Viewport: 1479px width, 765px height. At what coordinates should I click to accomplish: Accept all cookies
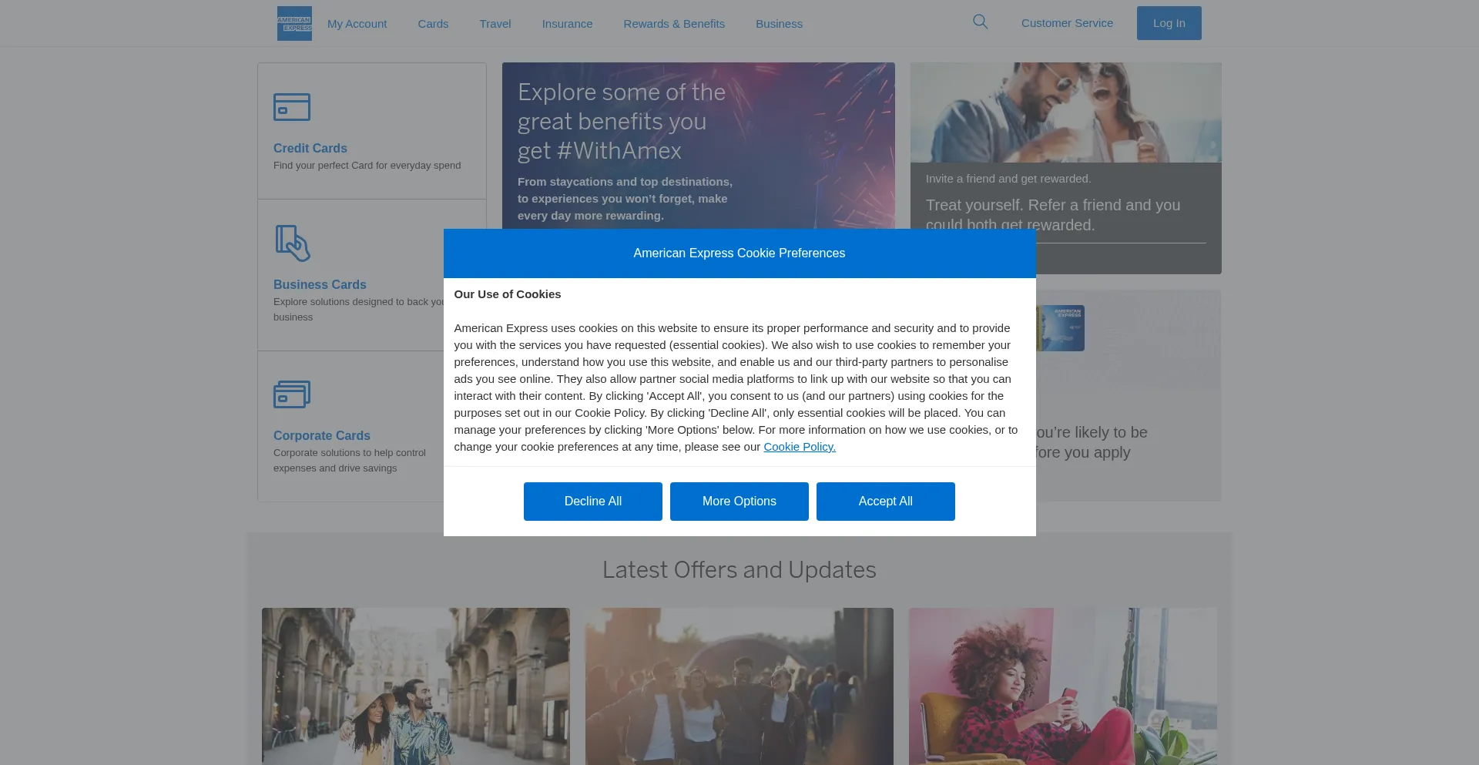(886, 502)
